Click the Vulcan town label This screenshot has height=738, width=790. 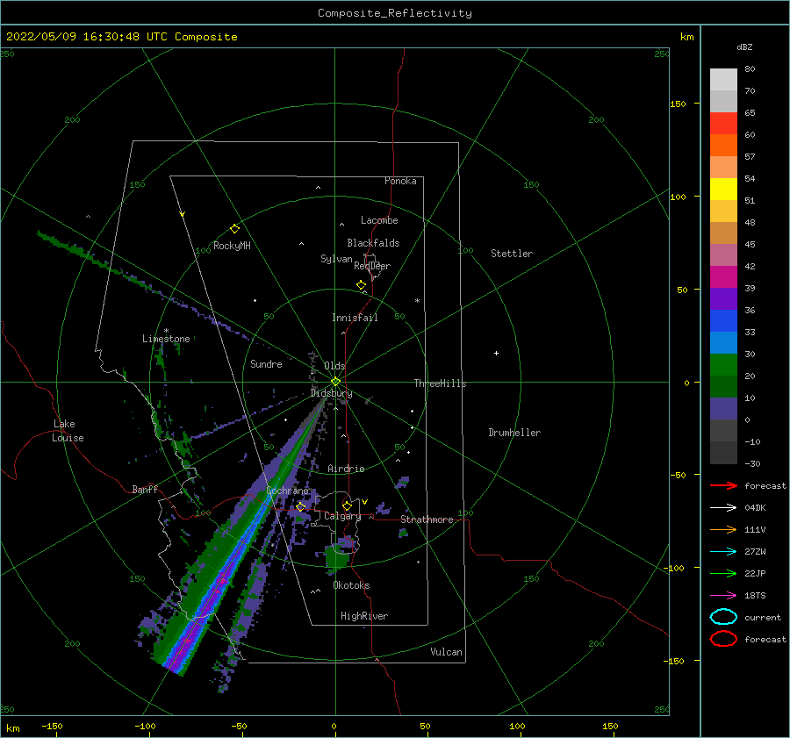[x=447, y=652]
